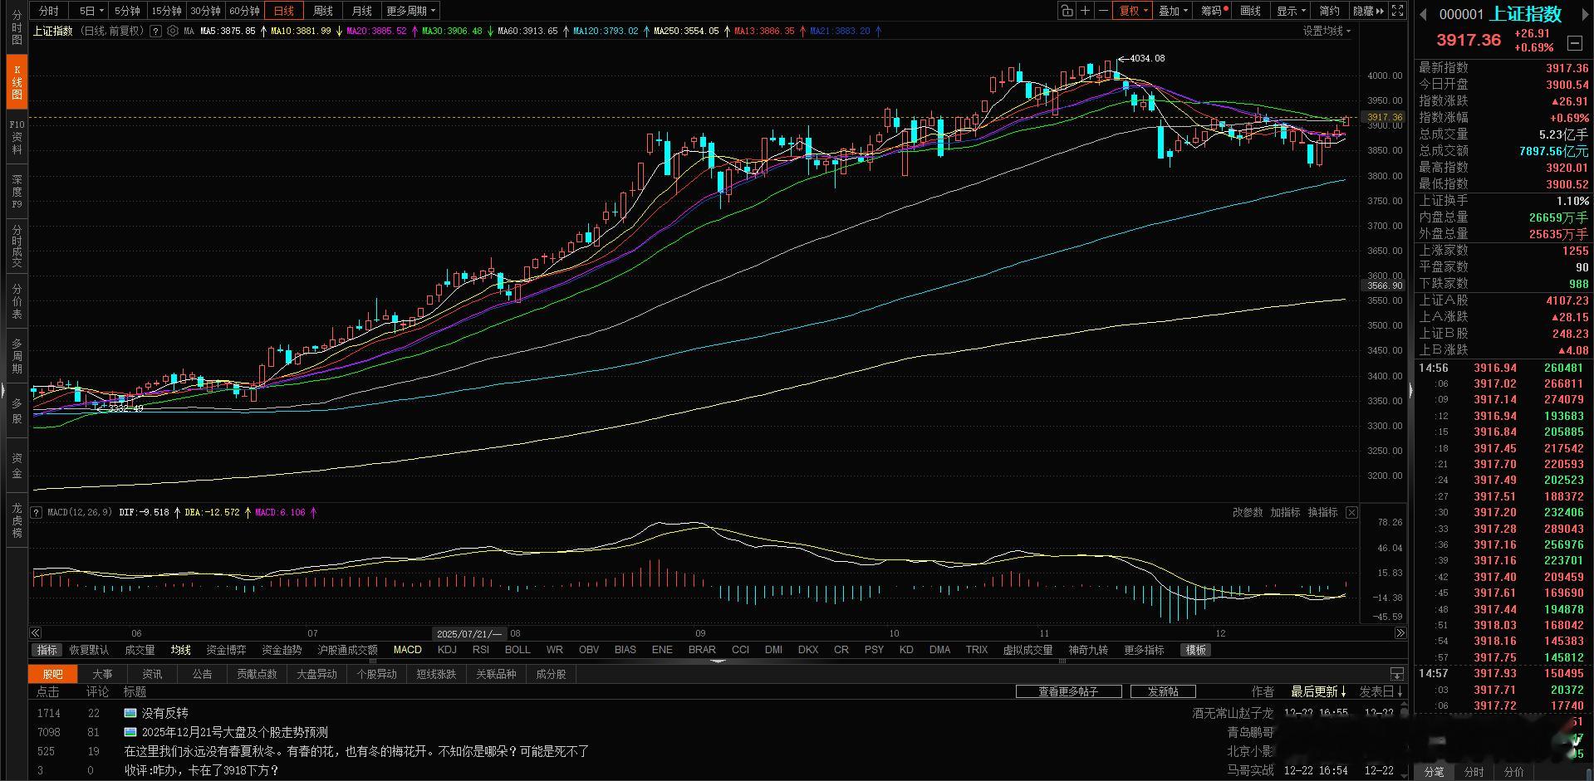Click the MACD panel help question icon
Image resolution: width=1594 pixels, height=781 pixels.
[37, 512]
